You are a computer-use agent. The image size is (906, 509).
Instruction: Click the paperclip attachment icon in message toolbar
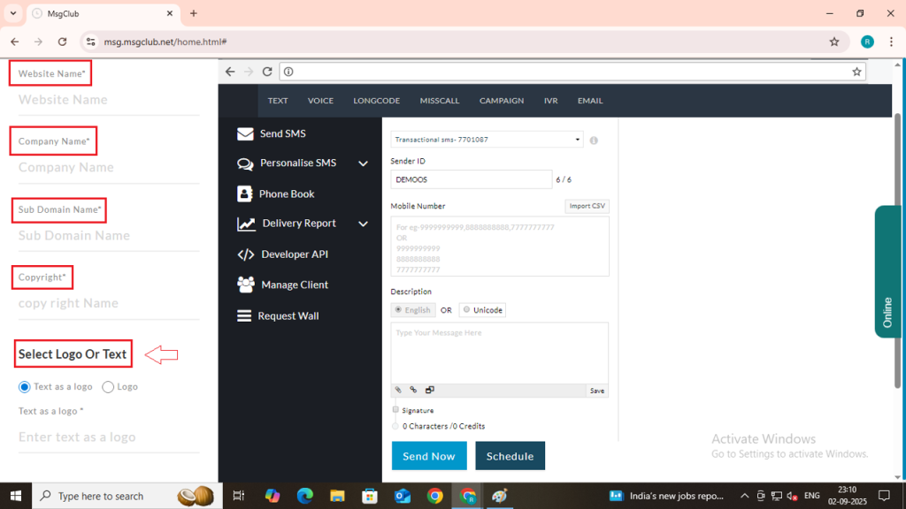(x=398, y=390)
